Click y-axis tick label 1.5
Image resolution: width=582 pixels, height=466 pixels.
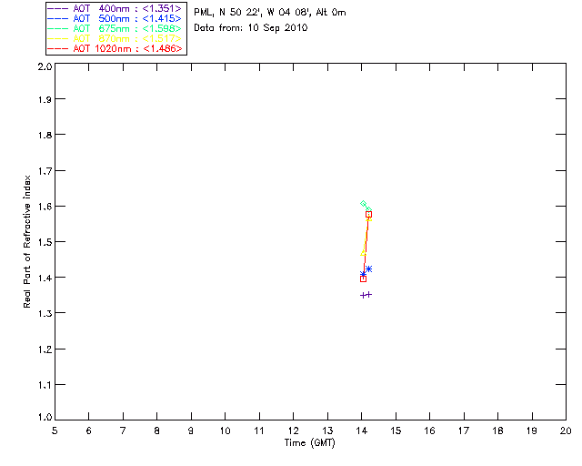coord(45,242)
